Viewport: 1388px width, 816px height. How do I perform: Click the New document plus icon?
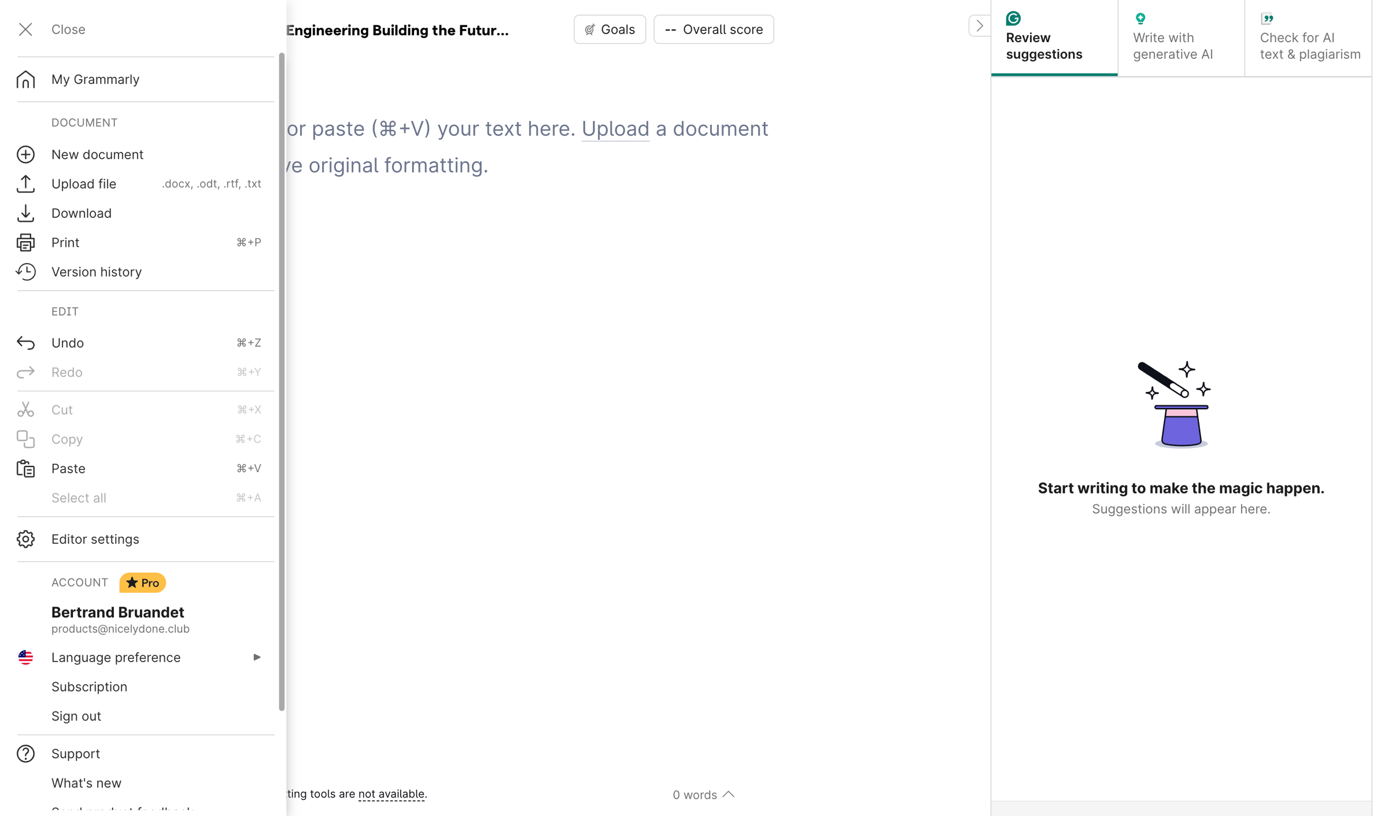pos(25,154)
